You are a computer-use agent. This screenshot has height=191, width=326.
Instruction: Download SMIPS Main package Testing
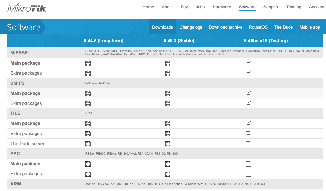click(248, 94)
